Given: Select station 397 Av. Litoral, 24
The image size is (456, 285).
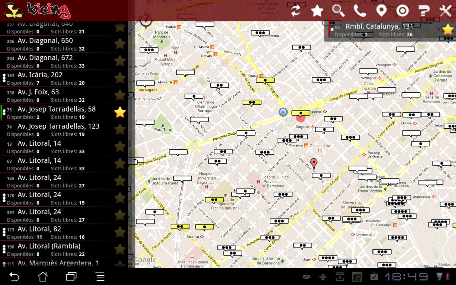Looking at the screenshot, I should click(x=64, y=215).
